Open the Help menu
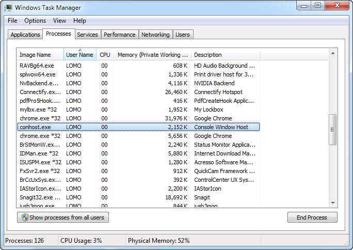Viewport: 353px width, 250px height. click(79, 21)
